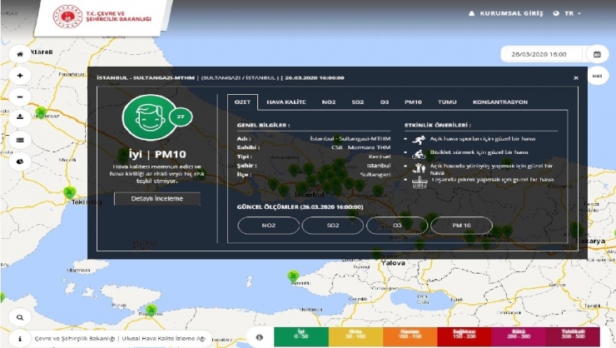Open the calendar date picker icon
This screenshot has width=616, height=348.
(596, 54)
